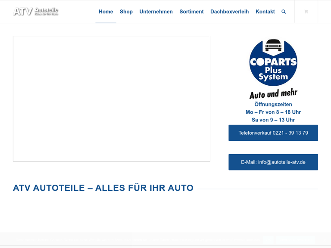Click the 'ATV Autoteile – Alles für Ihr Auto' heading

coord(103,188)
